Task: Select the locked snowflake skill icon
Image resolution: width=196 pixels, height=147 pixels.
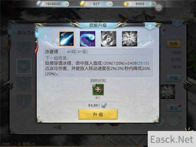Action: point(130,39)
